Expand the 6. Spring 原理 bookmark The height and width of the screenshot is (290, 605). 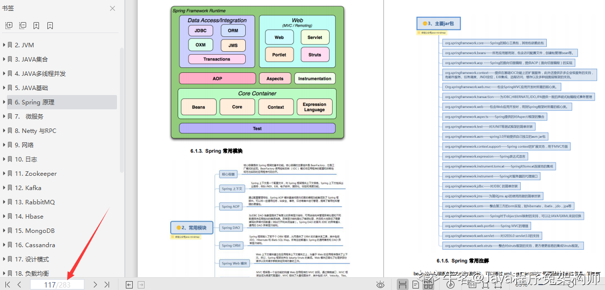(4, 102)
